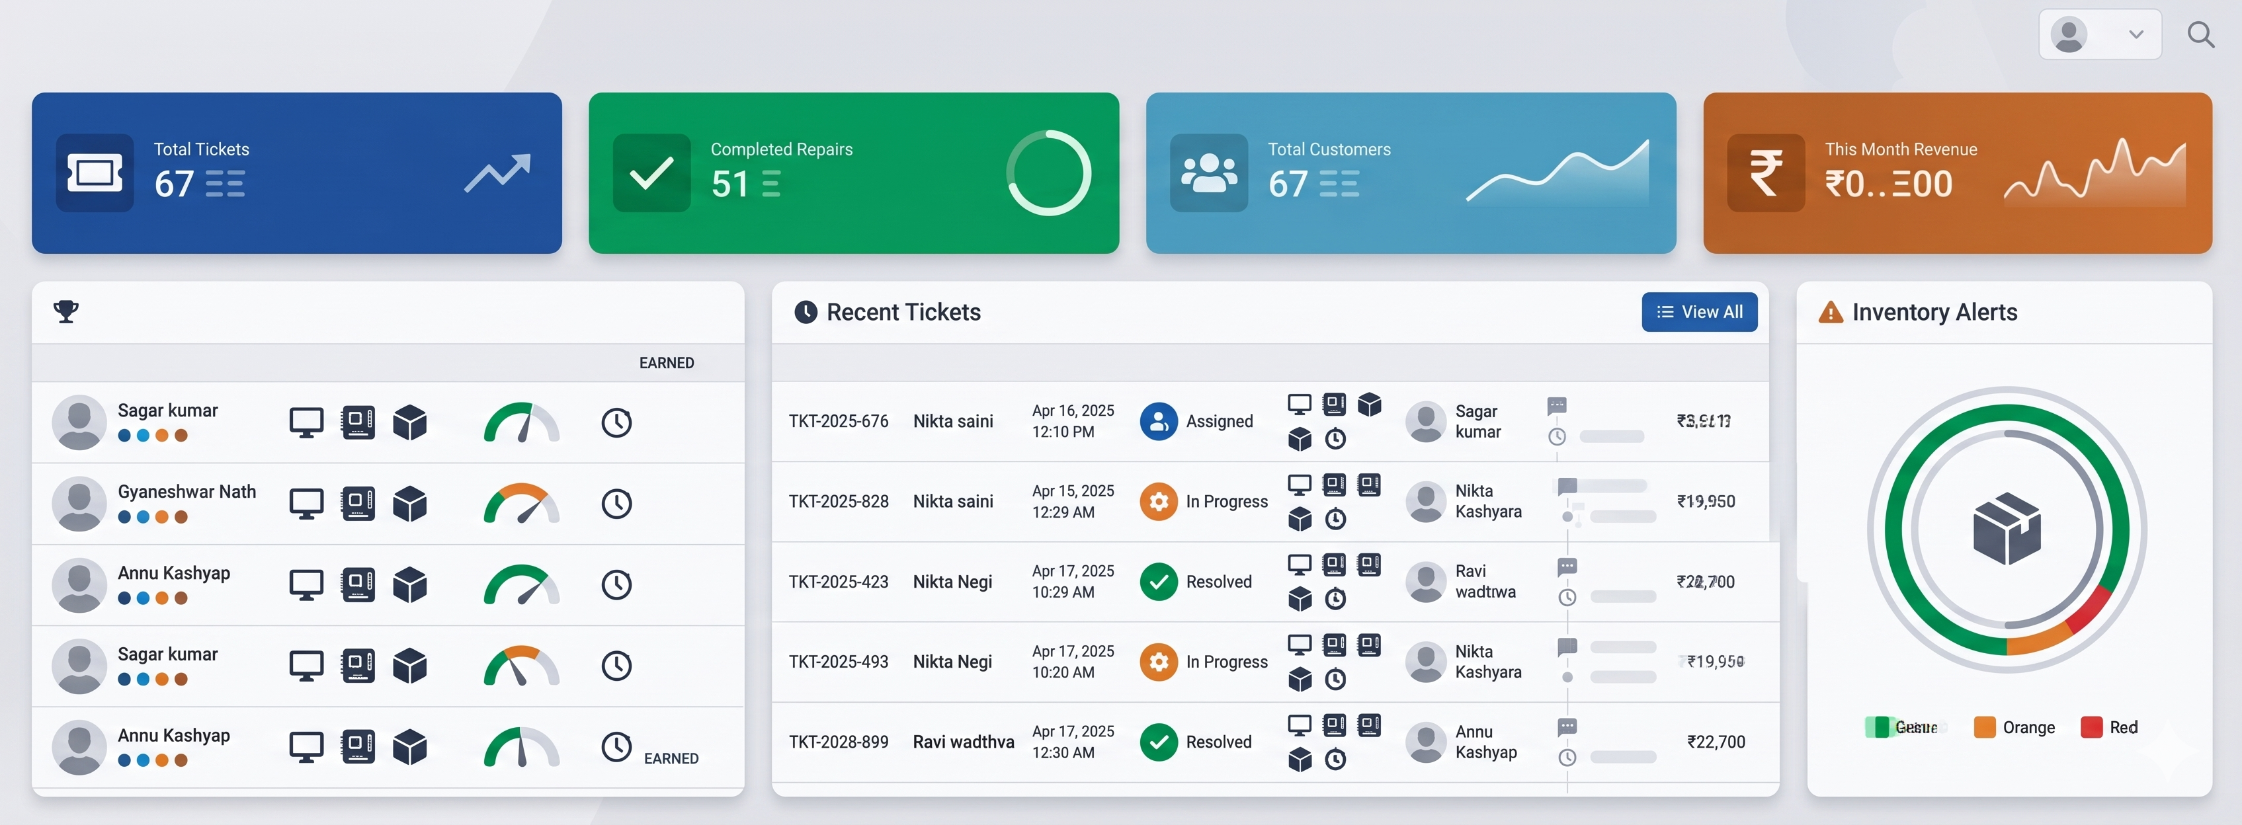Click the Inventory Alerts heading
The image size is (2242, 825).
(x=1934, y=311)
